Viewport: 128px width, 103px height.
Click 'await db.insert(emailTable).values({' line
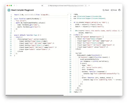[x=30, y=23]
